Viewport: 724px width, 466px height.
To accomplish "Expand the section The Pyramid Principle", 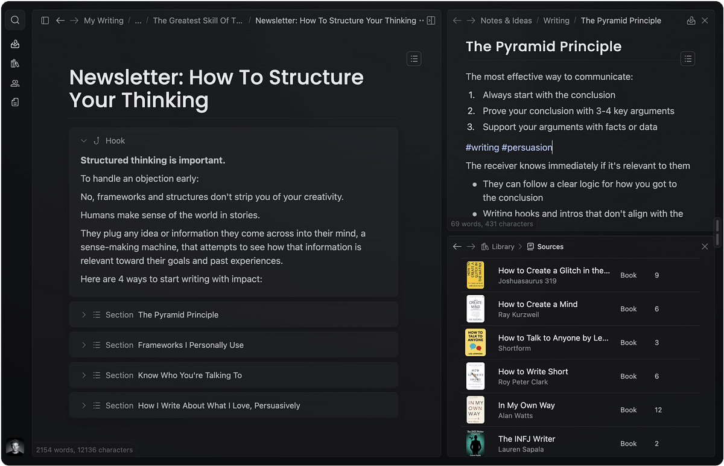I will pyautogui.click(x=84, y=314).
